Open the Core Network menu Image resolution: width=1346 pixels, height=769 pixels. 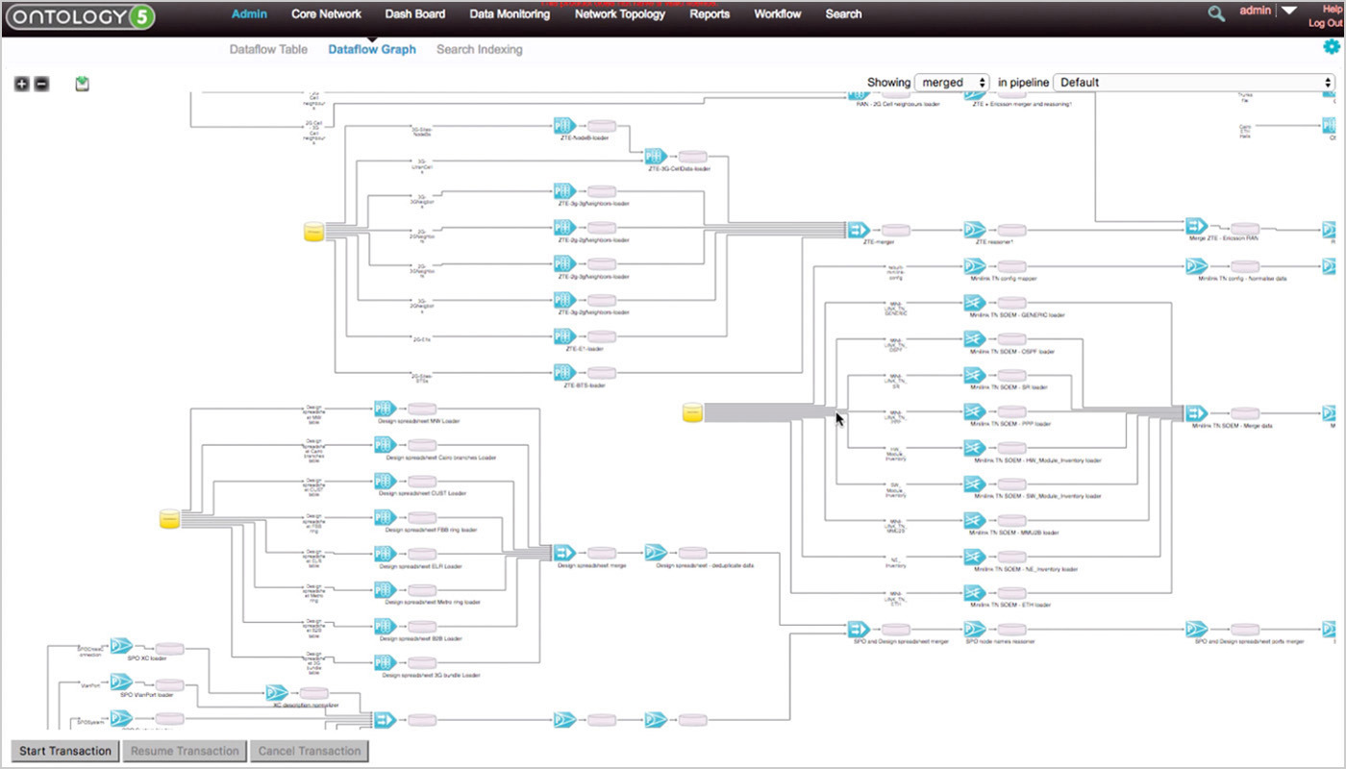[327, 14]
